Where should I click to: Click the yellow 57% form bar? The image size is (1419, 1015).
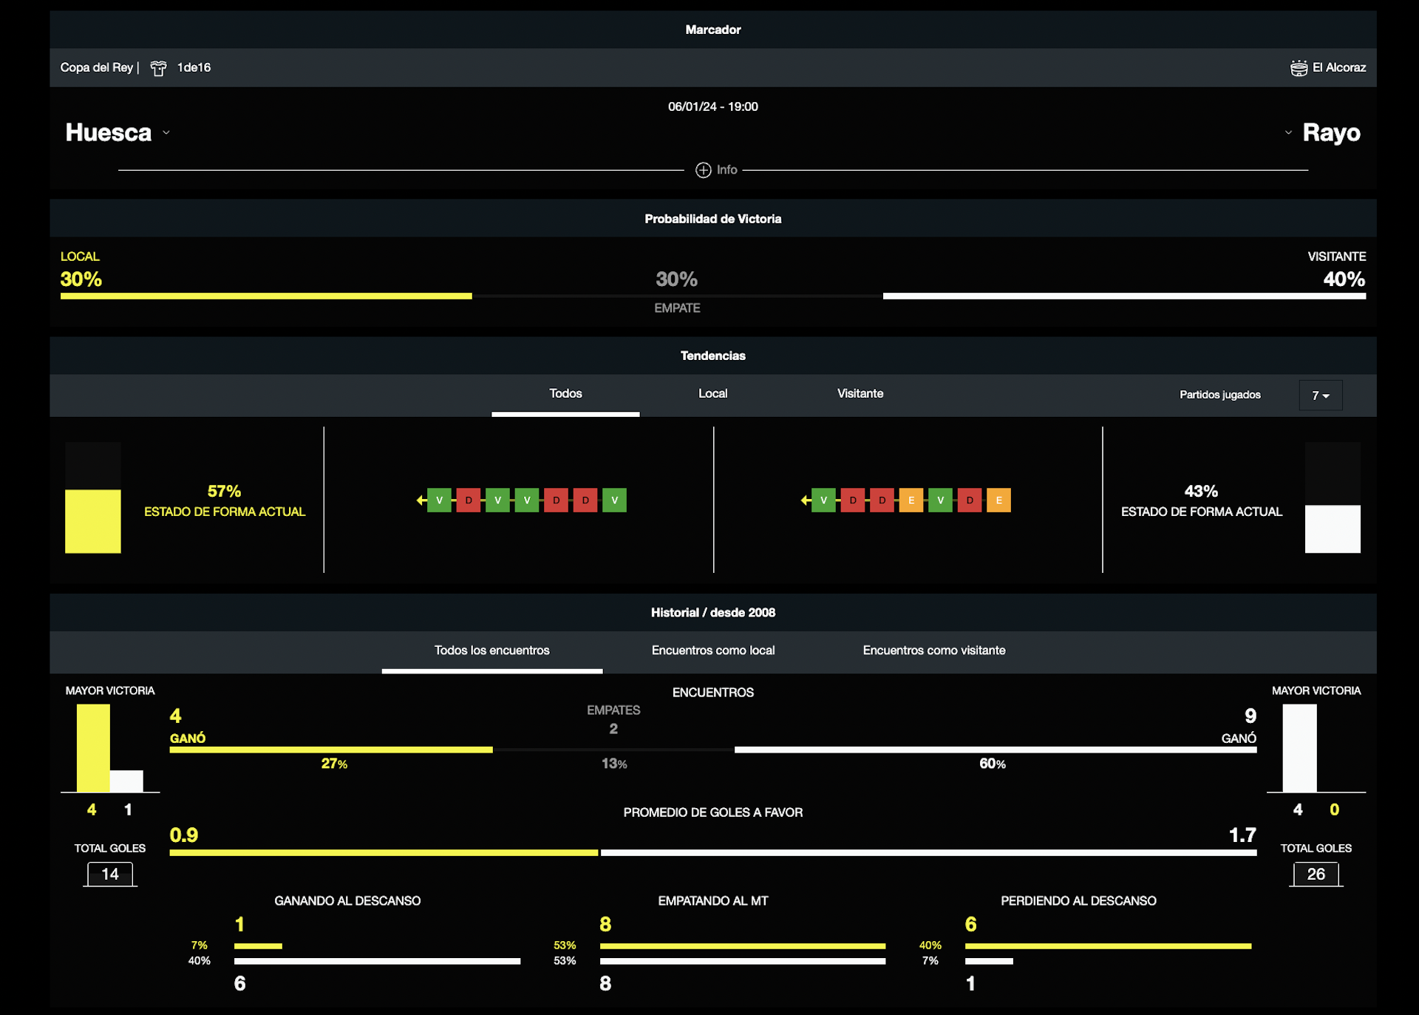[x=93, y=521]
